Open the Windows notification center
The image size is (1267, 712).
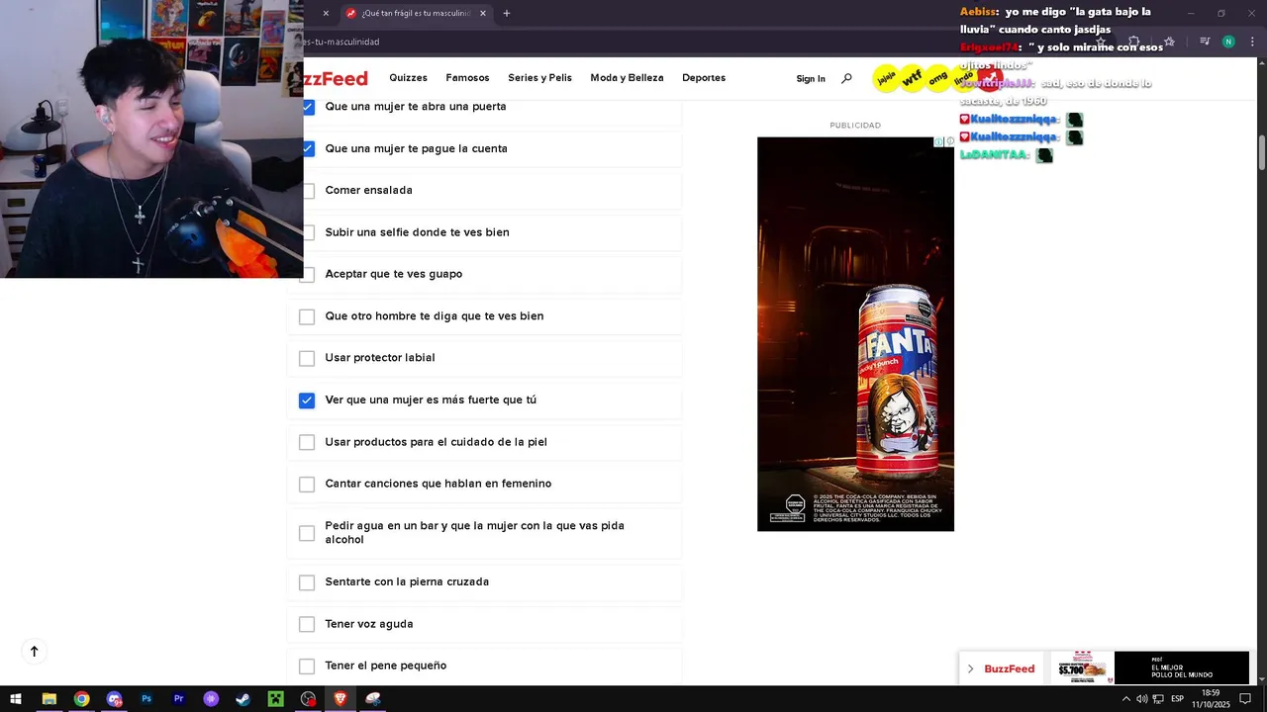(x=1245, y=699)
